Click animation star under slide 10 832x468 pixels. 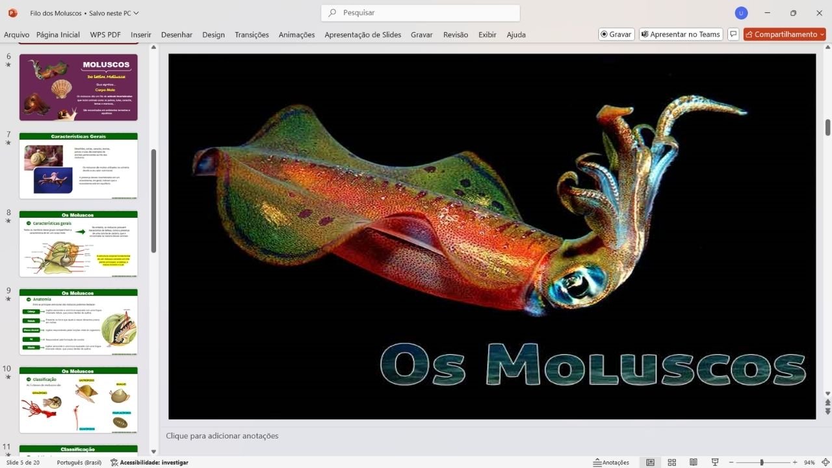click(8, 377)
